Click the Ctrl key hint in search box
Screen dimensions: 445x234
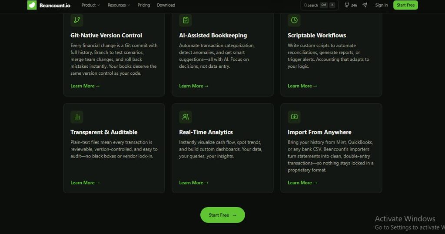click(x=323, y=5)
